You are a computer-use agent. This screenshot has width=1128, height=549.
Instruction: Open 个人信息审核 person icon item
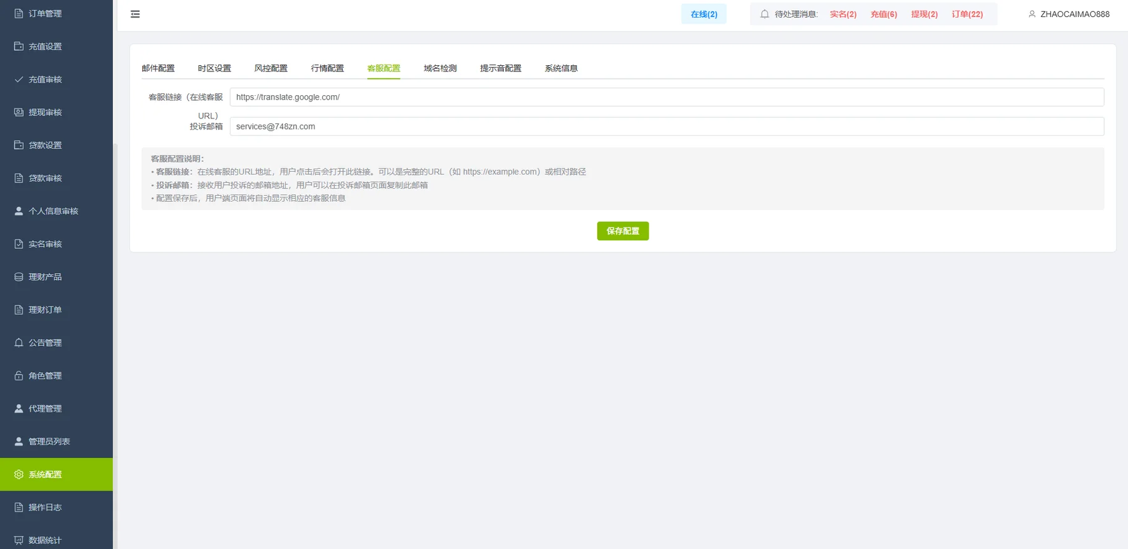[19, 211]
